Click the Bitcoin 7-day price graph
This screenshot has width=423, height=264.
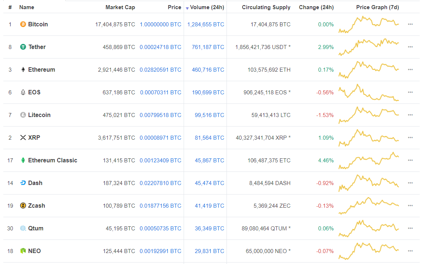368,24
